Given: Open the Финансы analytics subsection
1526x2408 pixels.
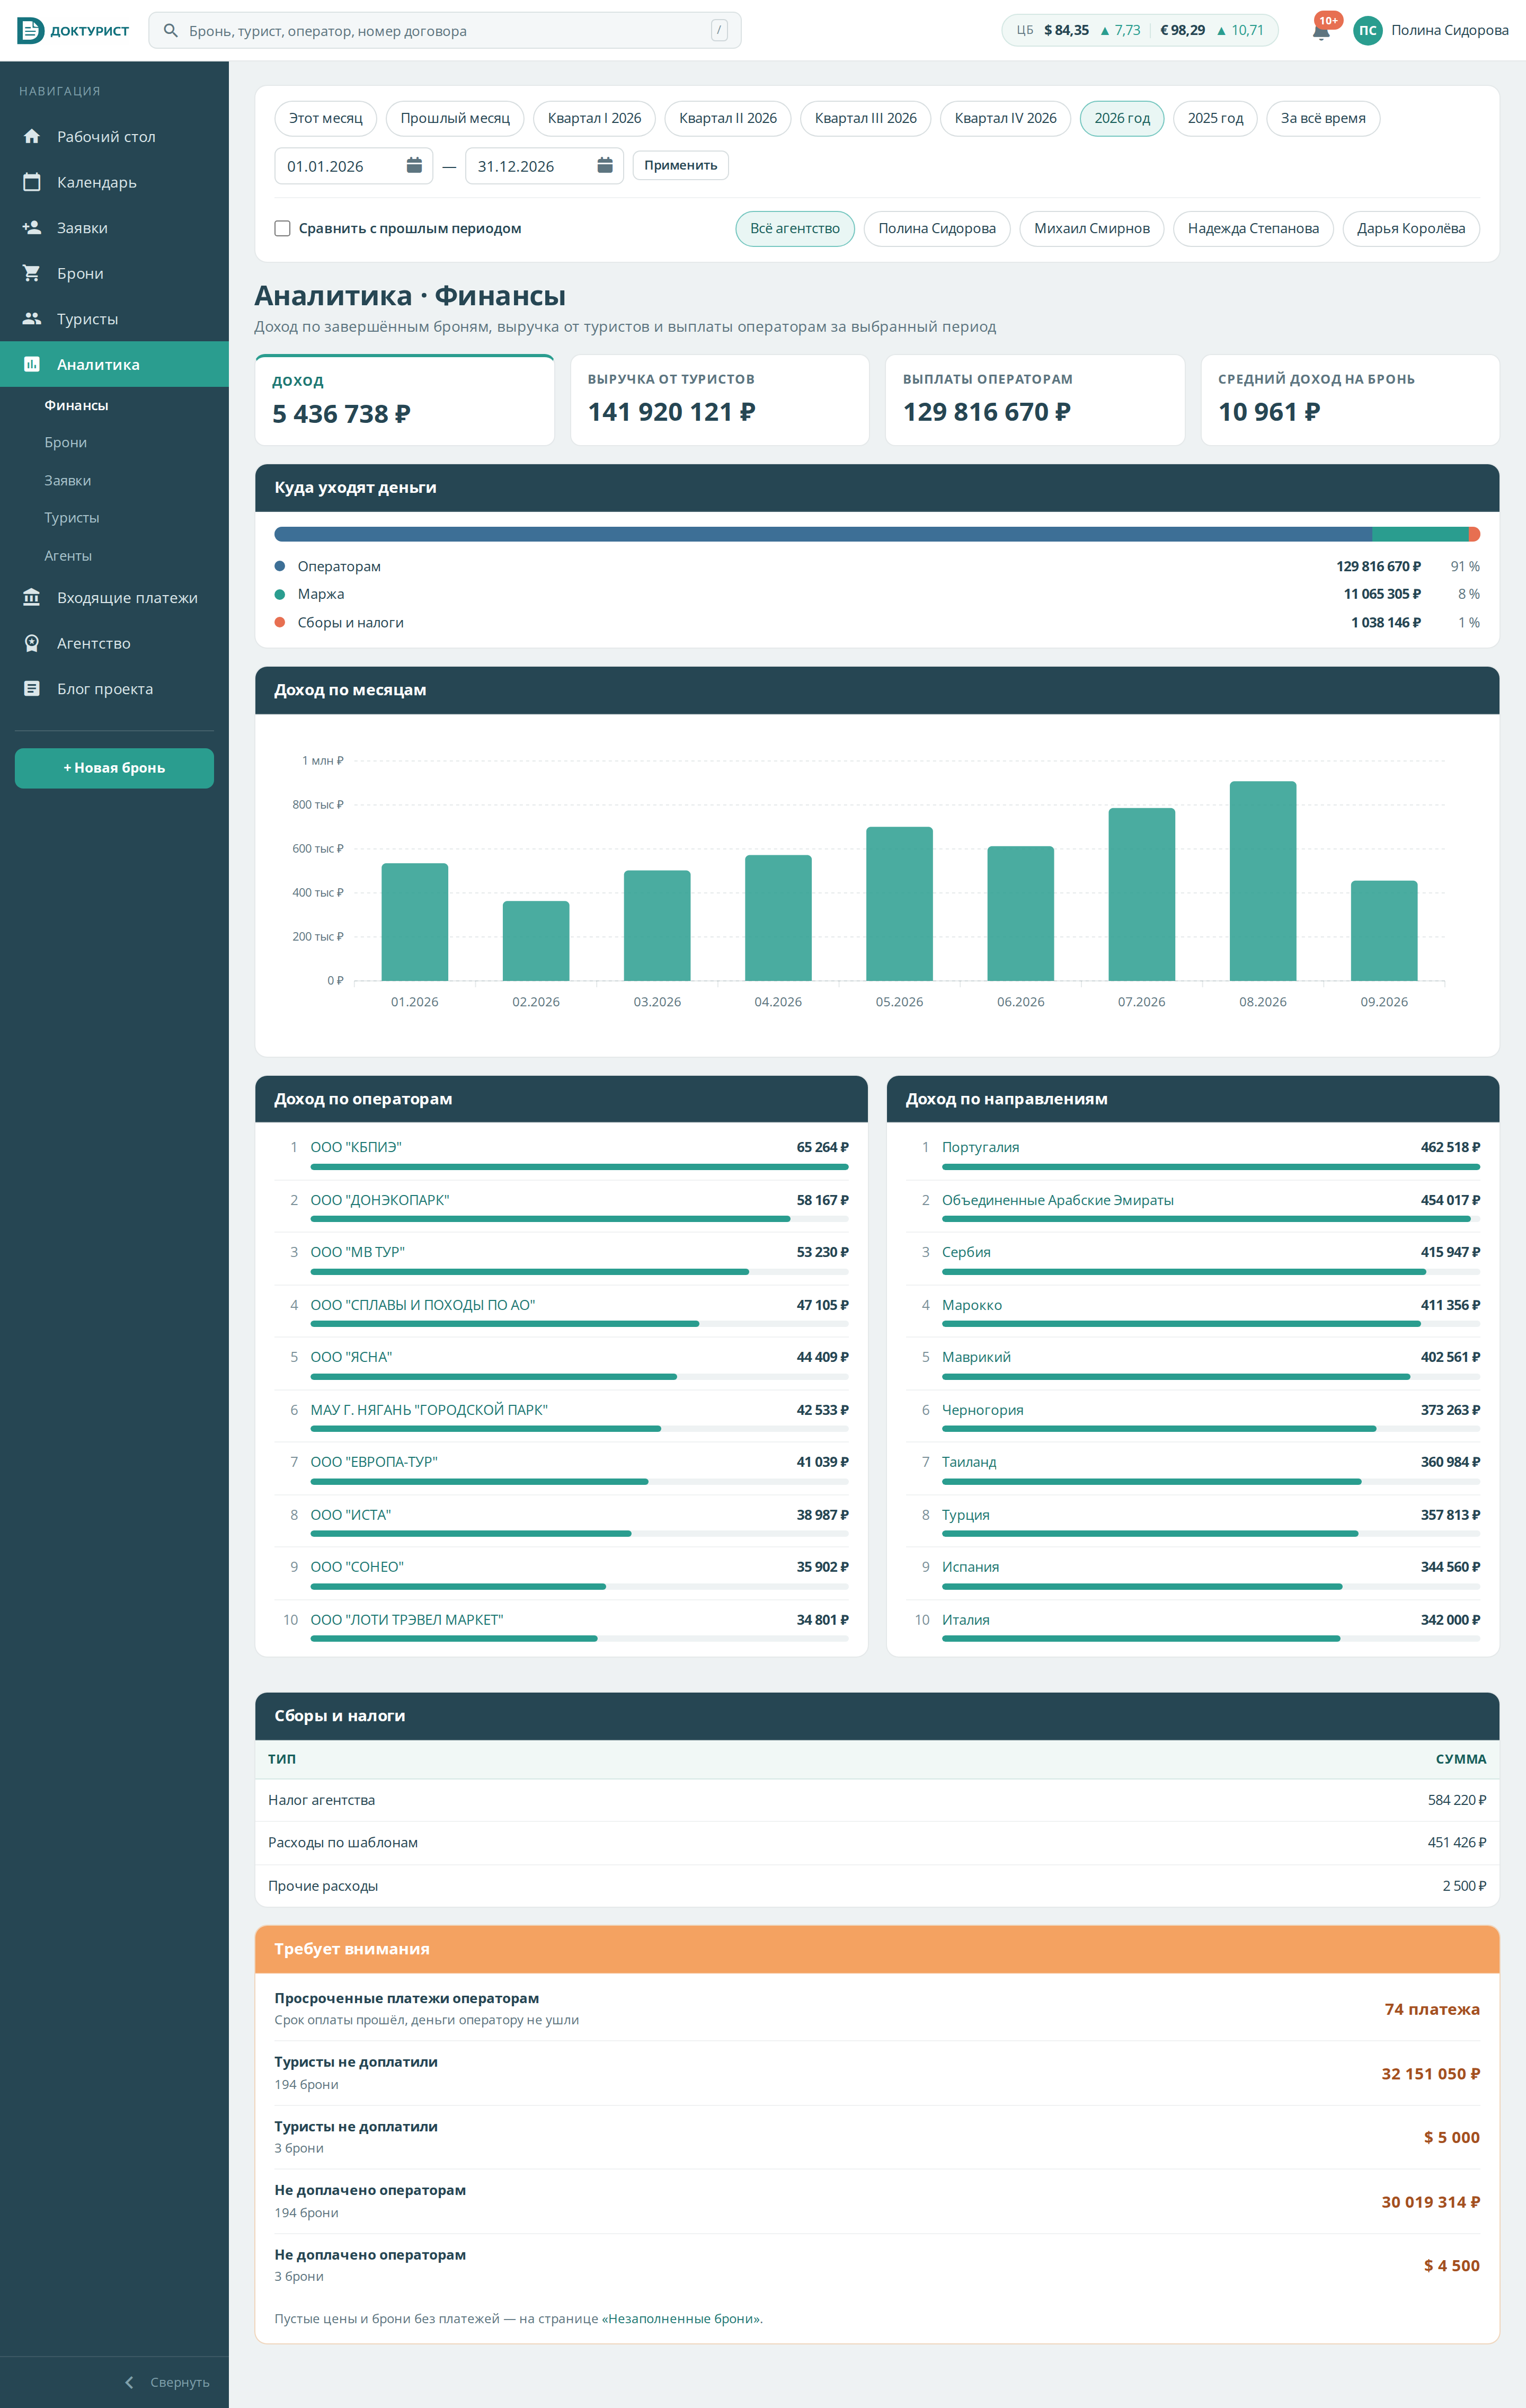Looking at the screenshot, I should click(x=76, y=405).
